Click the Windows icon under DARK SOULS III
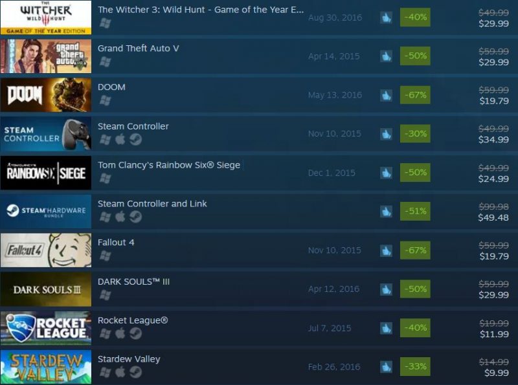Screen dimensions: 518x385 [105, 295]
